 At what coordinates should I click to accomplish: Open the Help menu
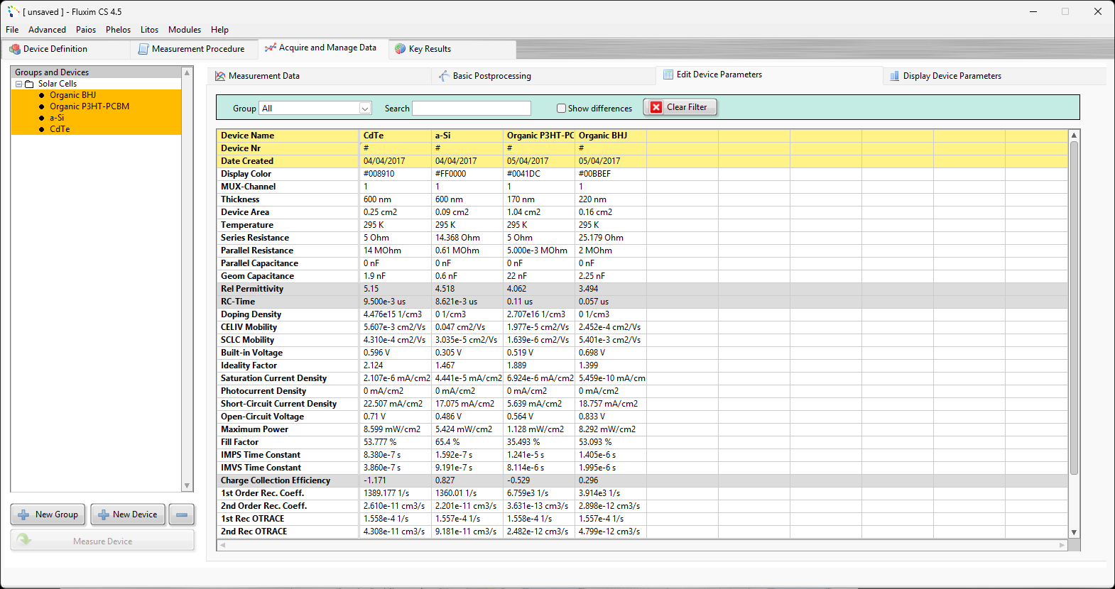coord(219,30)
